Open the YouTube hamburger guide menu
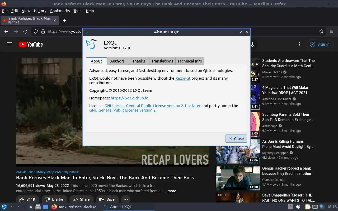This screenshot has height=211, width=338. click(10, 44)
